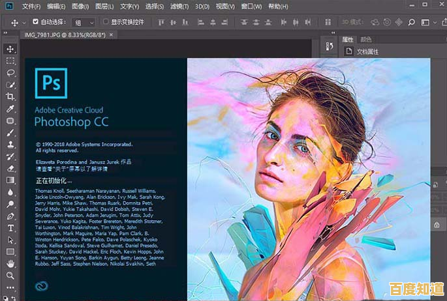The width and height of the screenshot is (447, 301).
Task: Enable the 显示变换控件 checkbox
Action: coord(106,21)
